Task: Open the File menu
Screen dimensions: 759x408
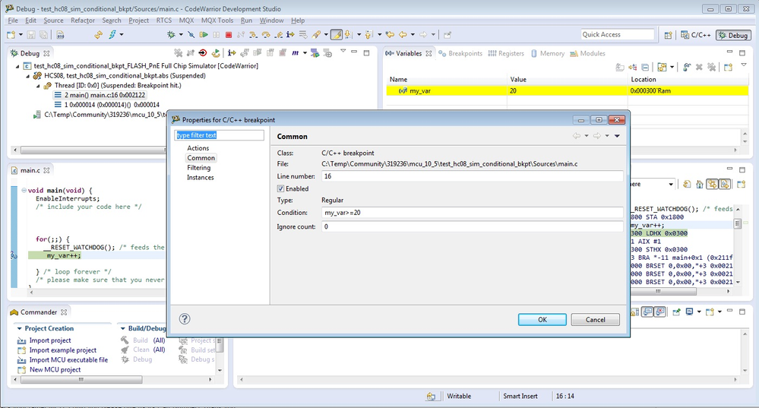Action: (x=13, y=21)
